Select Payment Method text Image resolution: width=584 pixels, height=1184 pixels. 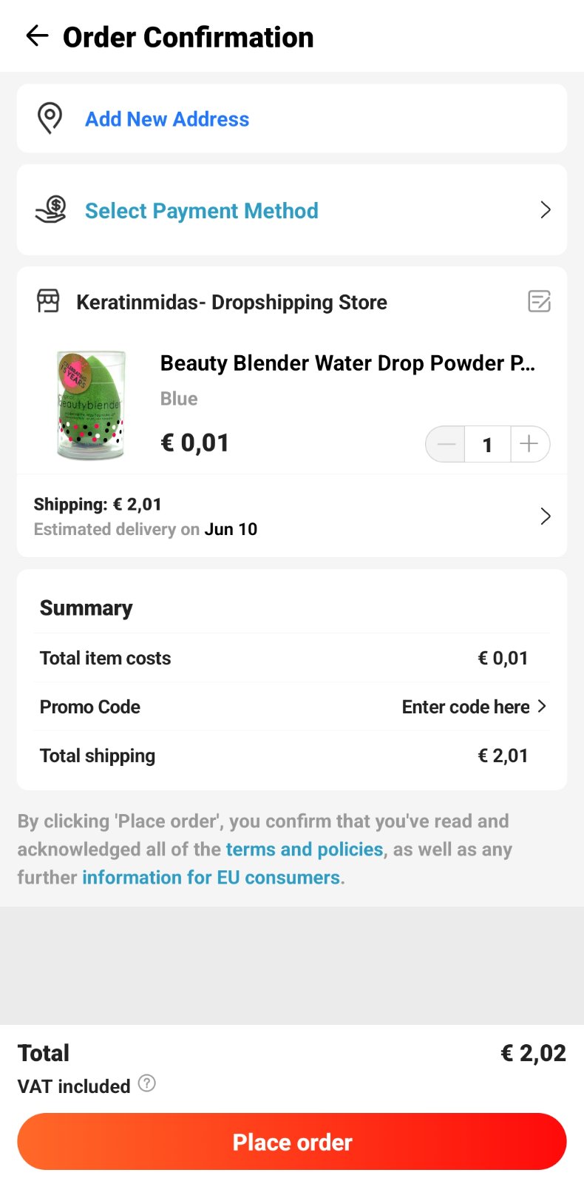coord(202,211)
